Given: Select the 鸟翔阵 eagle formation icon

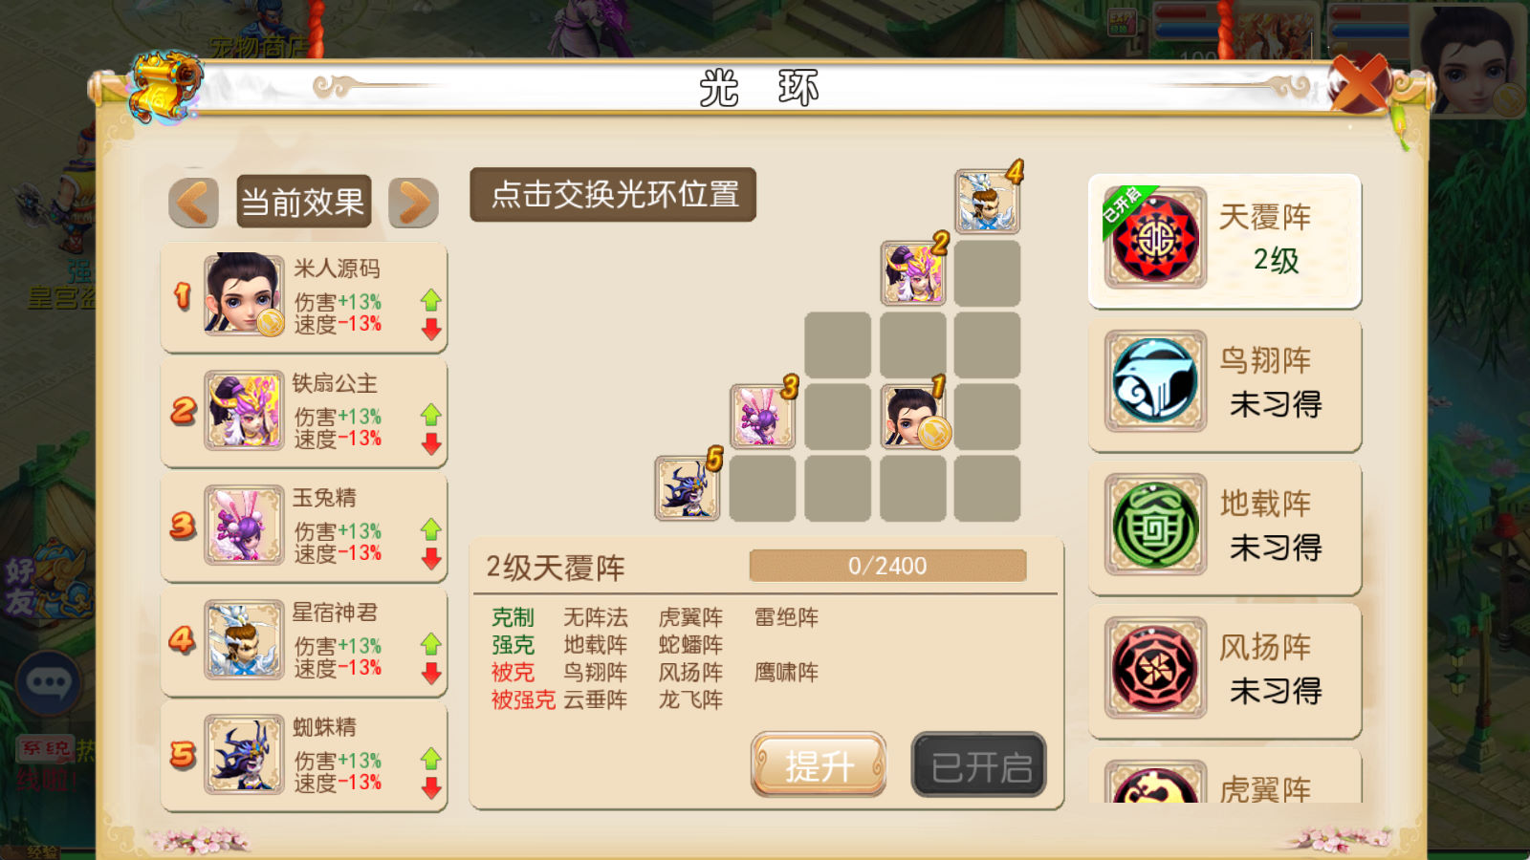Looking at the screenshot, I should point(1155,381).
